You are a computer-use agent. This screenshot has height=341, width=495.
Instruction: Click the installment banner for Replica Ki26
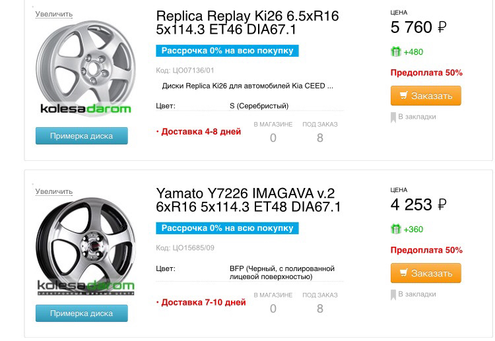point(227,51)
